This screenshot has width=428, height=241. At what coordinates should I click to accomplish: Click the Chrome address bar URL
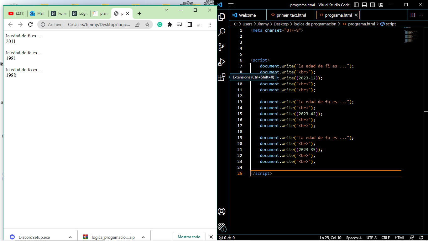99,24
